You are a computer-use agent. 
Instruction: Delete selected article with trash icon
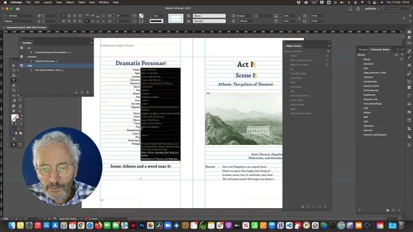(88, 92)
